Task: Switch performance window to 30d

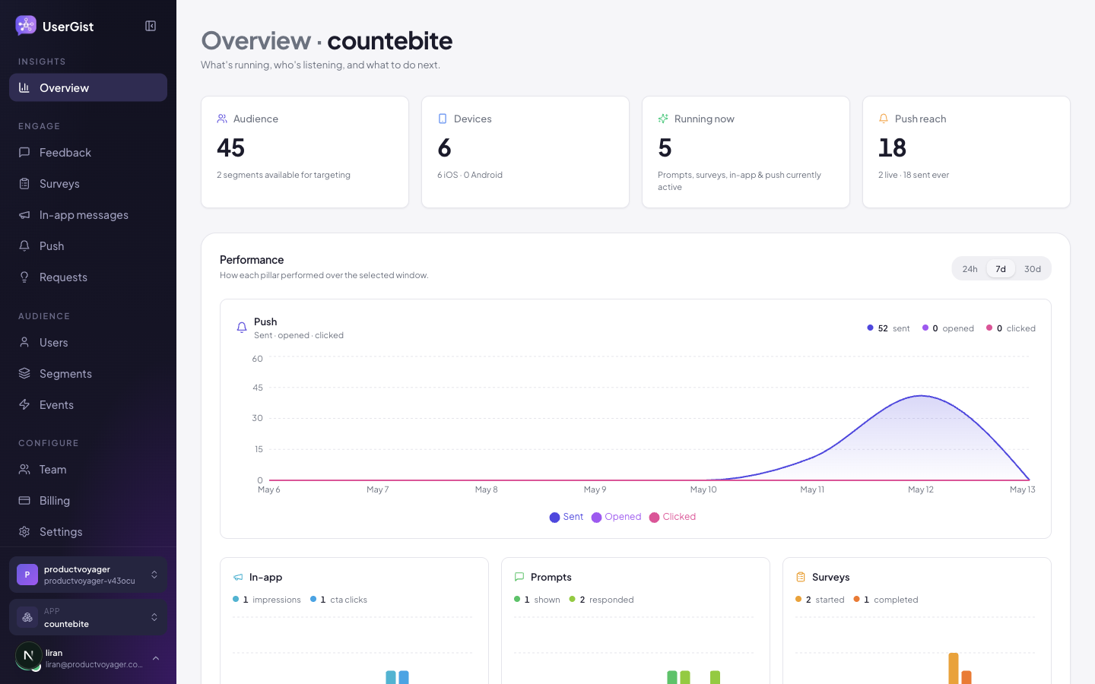Action: tap(1032, 268)
